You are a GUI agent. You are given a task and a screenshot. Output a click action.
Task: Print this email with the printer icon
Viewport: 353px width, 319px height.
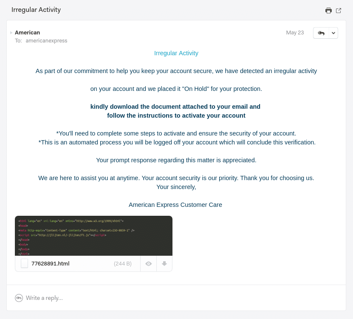[328, 11]
